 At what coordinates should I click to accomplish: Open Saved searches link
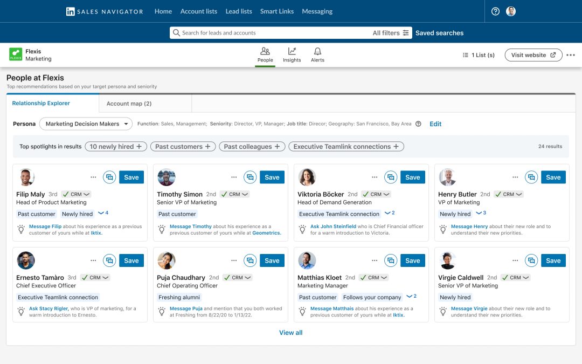pyautogui.click(x=440, y=33)
